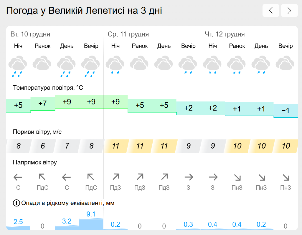Select the Ср, 11 грудня date heading
Screen dimensions: 302x235
(128, 34)
